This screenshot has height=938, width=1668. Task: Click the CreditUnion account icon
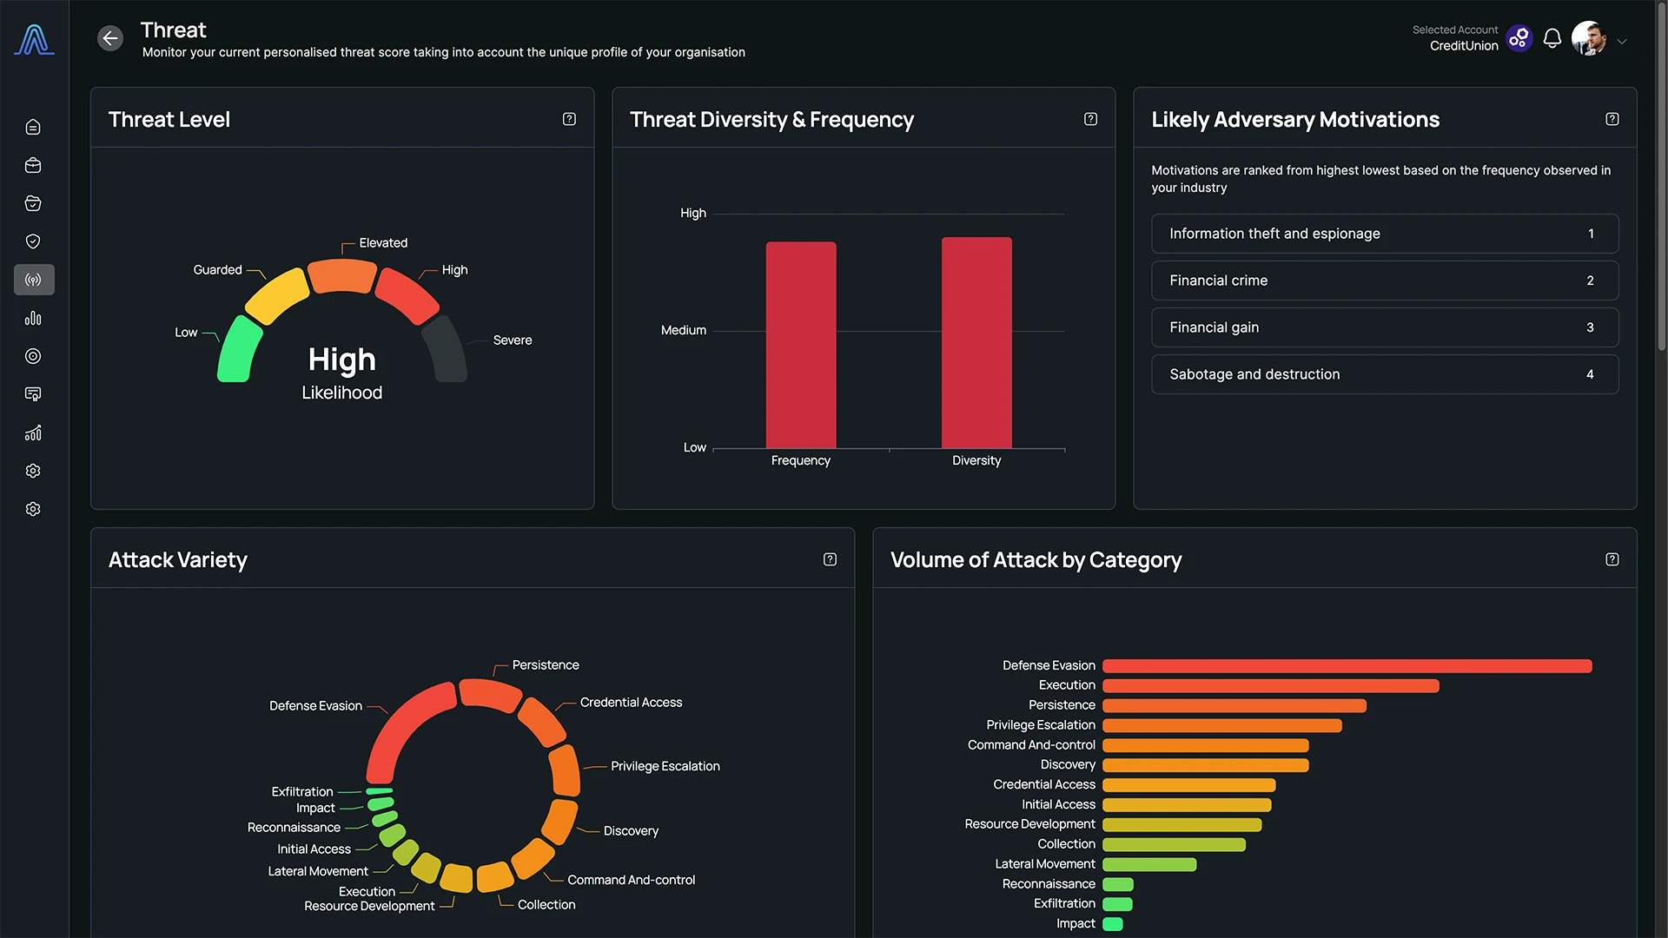pyautogui.click(x=1519, y=38)
